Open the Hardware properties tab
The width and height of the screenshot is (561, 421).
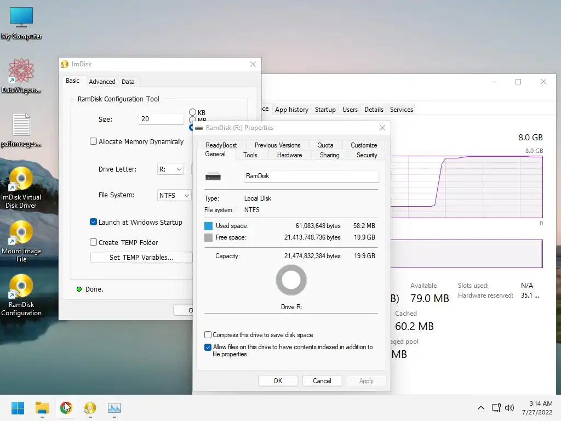click(x=289, y=155)
